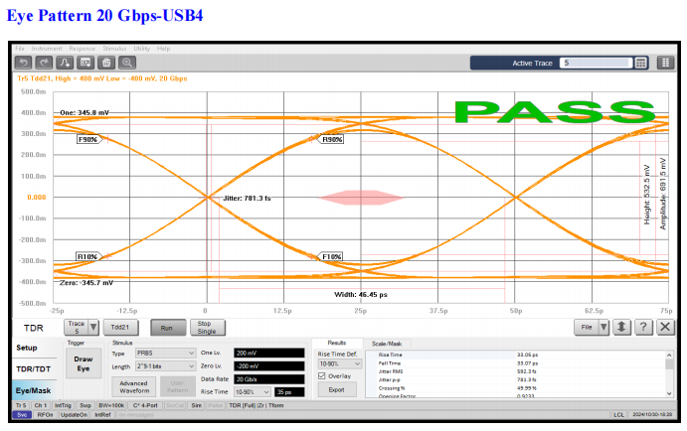Click the Svc status indicator

click(22, 415)
